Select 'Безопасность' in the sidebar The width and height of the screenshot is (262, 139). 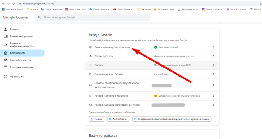[x=23, y=53]
